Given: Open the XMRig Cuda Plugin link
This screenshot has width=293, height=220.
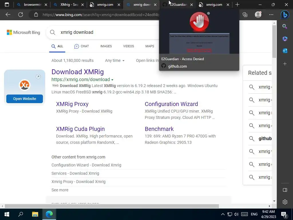Looking at the screenshot, I should pyautogui.click(x=80, y=129).
